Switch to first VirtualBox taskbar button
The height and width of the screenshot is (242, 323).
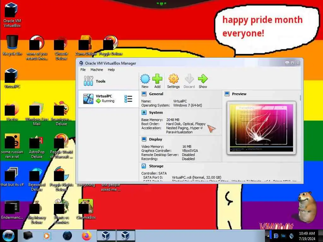[106, 236]
